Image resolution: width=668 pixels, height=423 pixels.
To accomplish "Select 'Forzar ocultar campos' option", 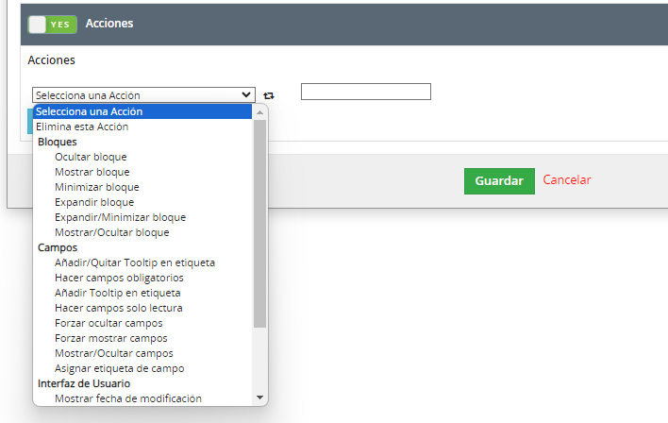I will coord(142,323).
